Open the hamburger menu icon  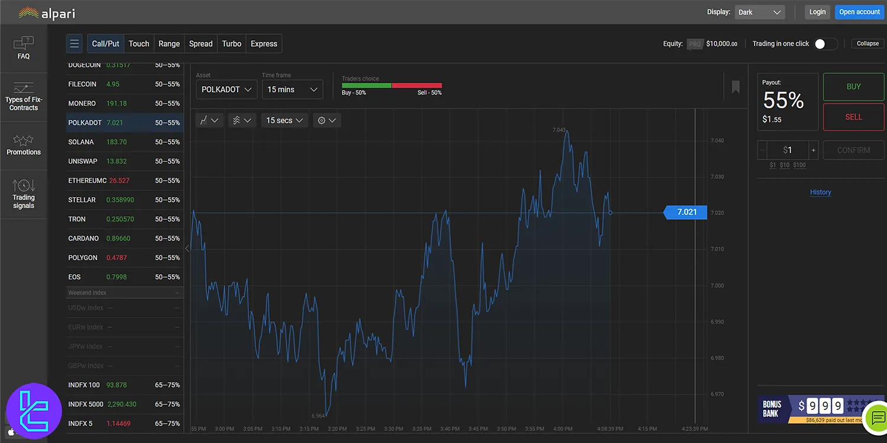(74, 44)
